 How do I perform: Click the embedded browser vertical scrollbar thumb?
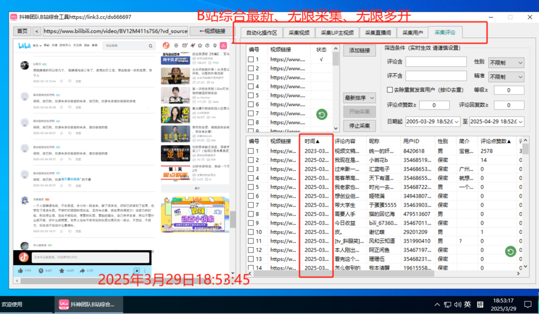(x=233, y=220)
